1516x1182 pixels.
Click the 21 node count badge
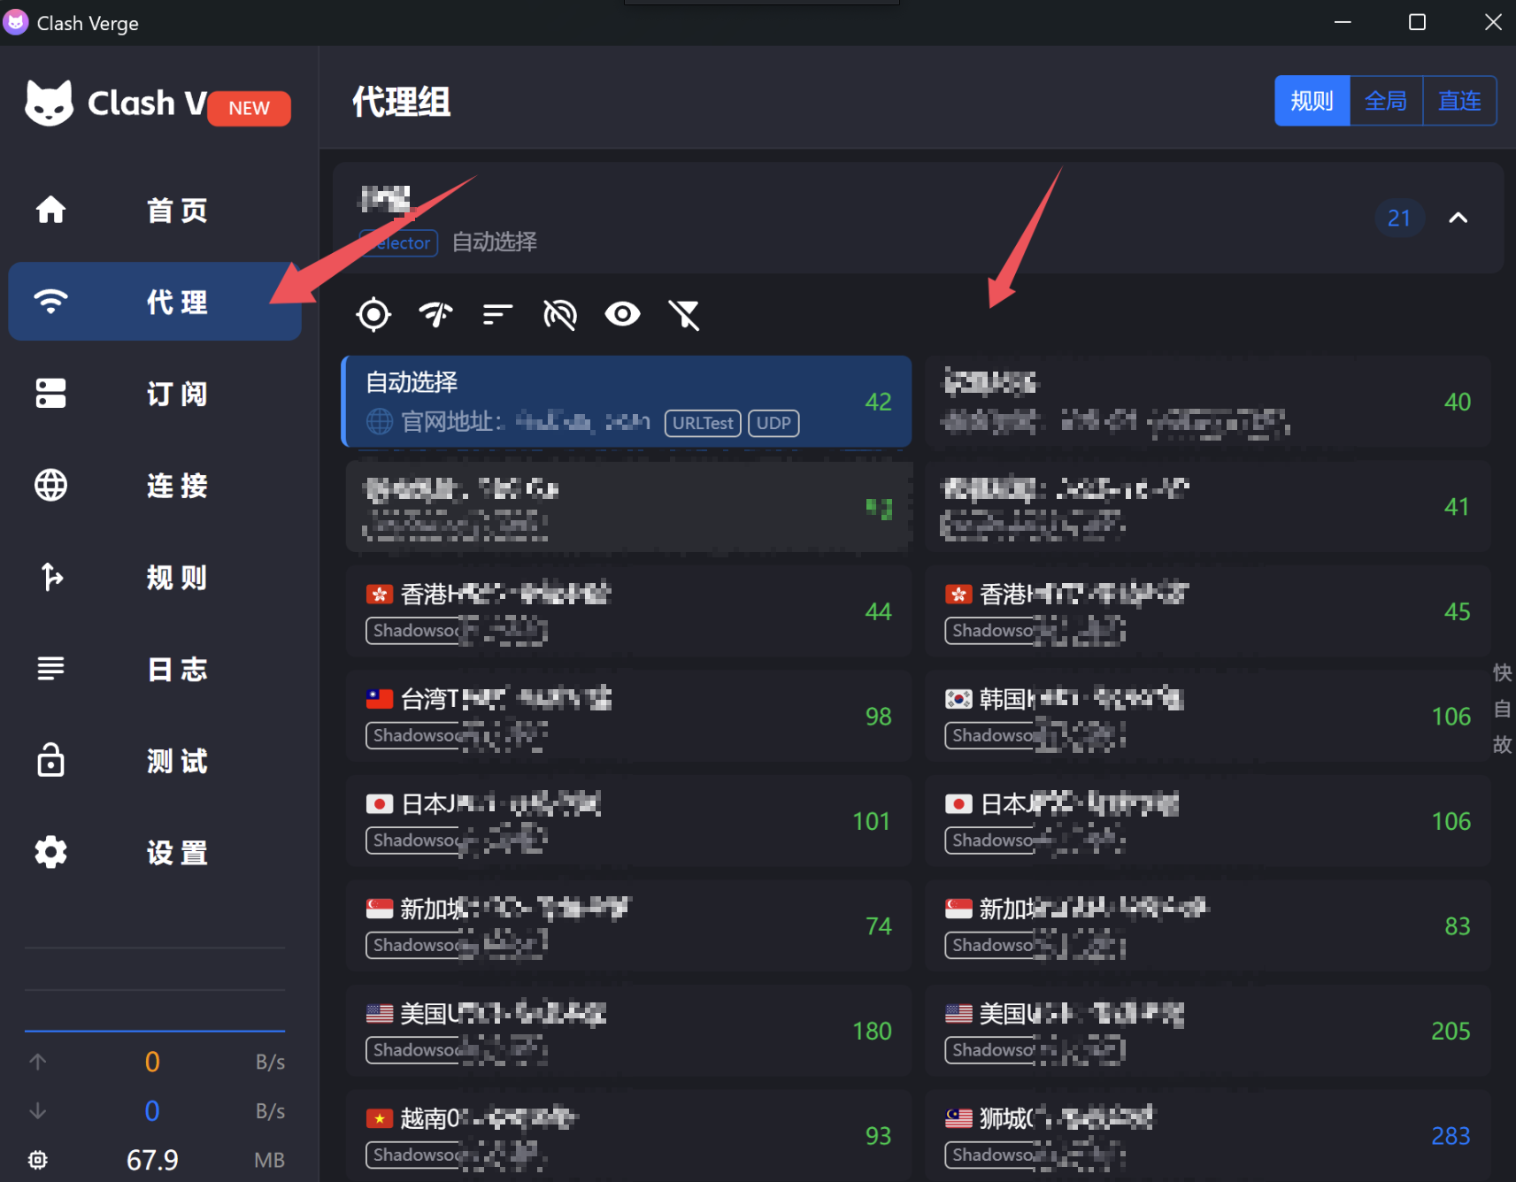point(1398,218)
